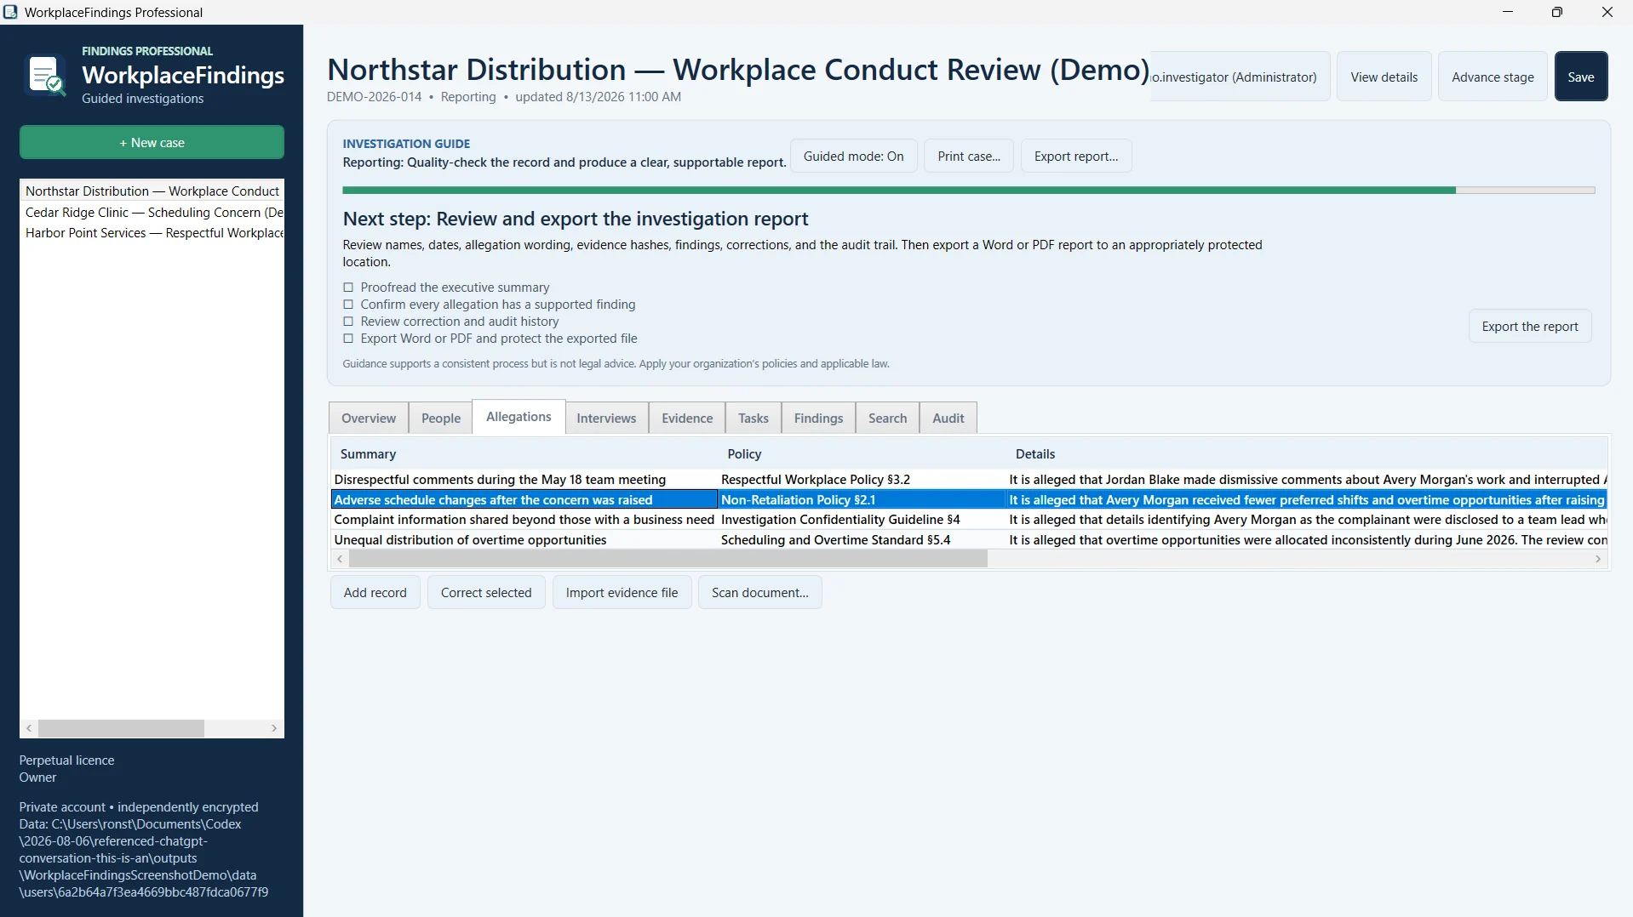Click the case list scrollbar right arrow
The image size is (1633, 917).
coord(274,729)
